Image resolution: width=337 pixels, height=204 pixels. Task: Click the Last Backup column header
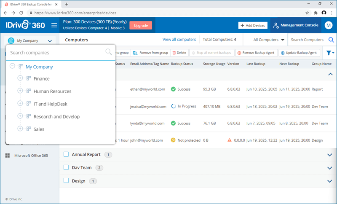tap(256, 64)
